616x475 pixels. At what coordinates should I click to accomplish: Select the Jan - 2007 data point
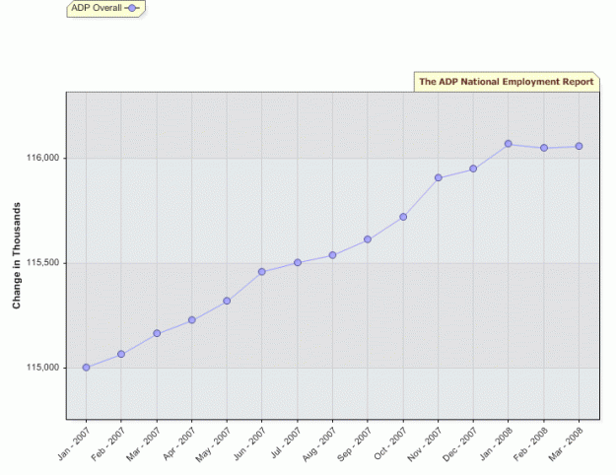[86, 368]
